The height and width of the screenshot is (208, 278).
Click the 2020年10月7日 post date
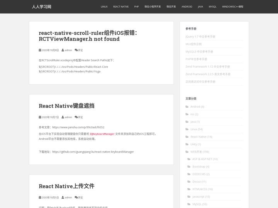50,117
